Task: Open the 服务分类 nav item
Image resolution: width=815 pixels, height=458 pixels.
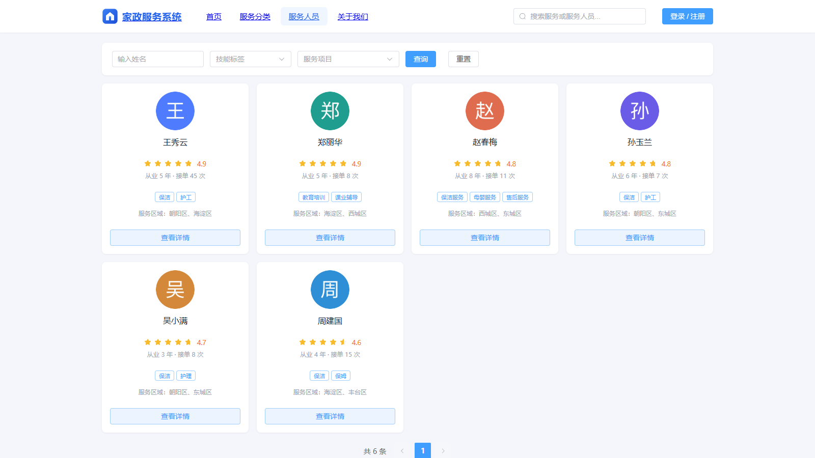Action: tap(255, 16)
